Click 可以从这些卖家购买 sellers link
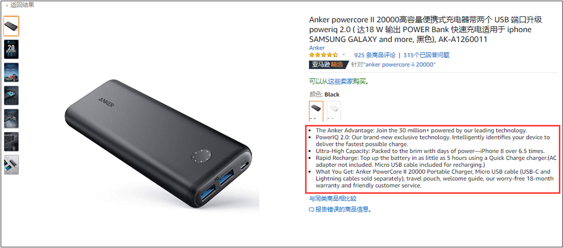The width and height of the screenshot is (563, 248). click(x=339, y=82)
